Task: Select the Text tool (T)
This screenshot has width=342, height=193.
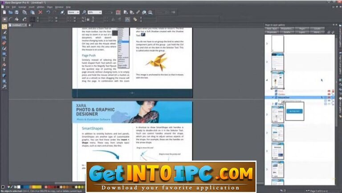Action: 4,59
